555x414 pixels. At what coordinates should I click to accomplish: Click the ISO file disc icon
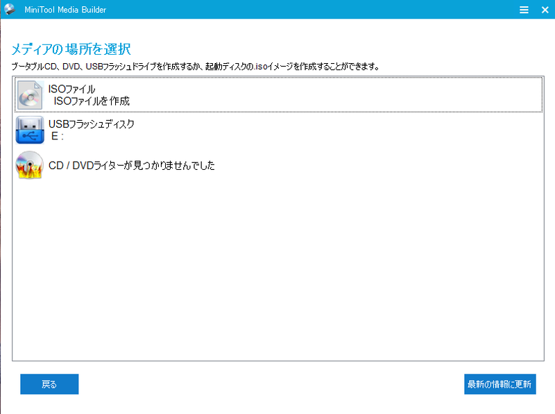pyautogui.click(x=30, y=95)
